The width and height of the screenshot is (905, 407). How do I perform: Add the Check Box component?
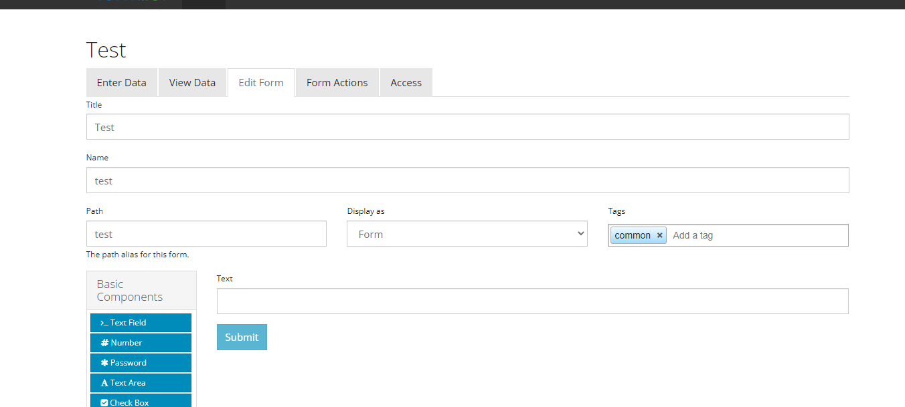[x=141, y=401]
